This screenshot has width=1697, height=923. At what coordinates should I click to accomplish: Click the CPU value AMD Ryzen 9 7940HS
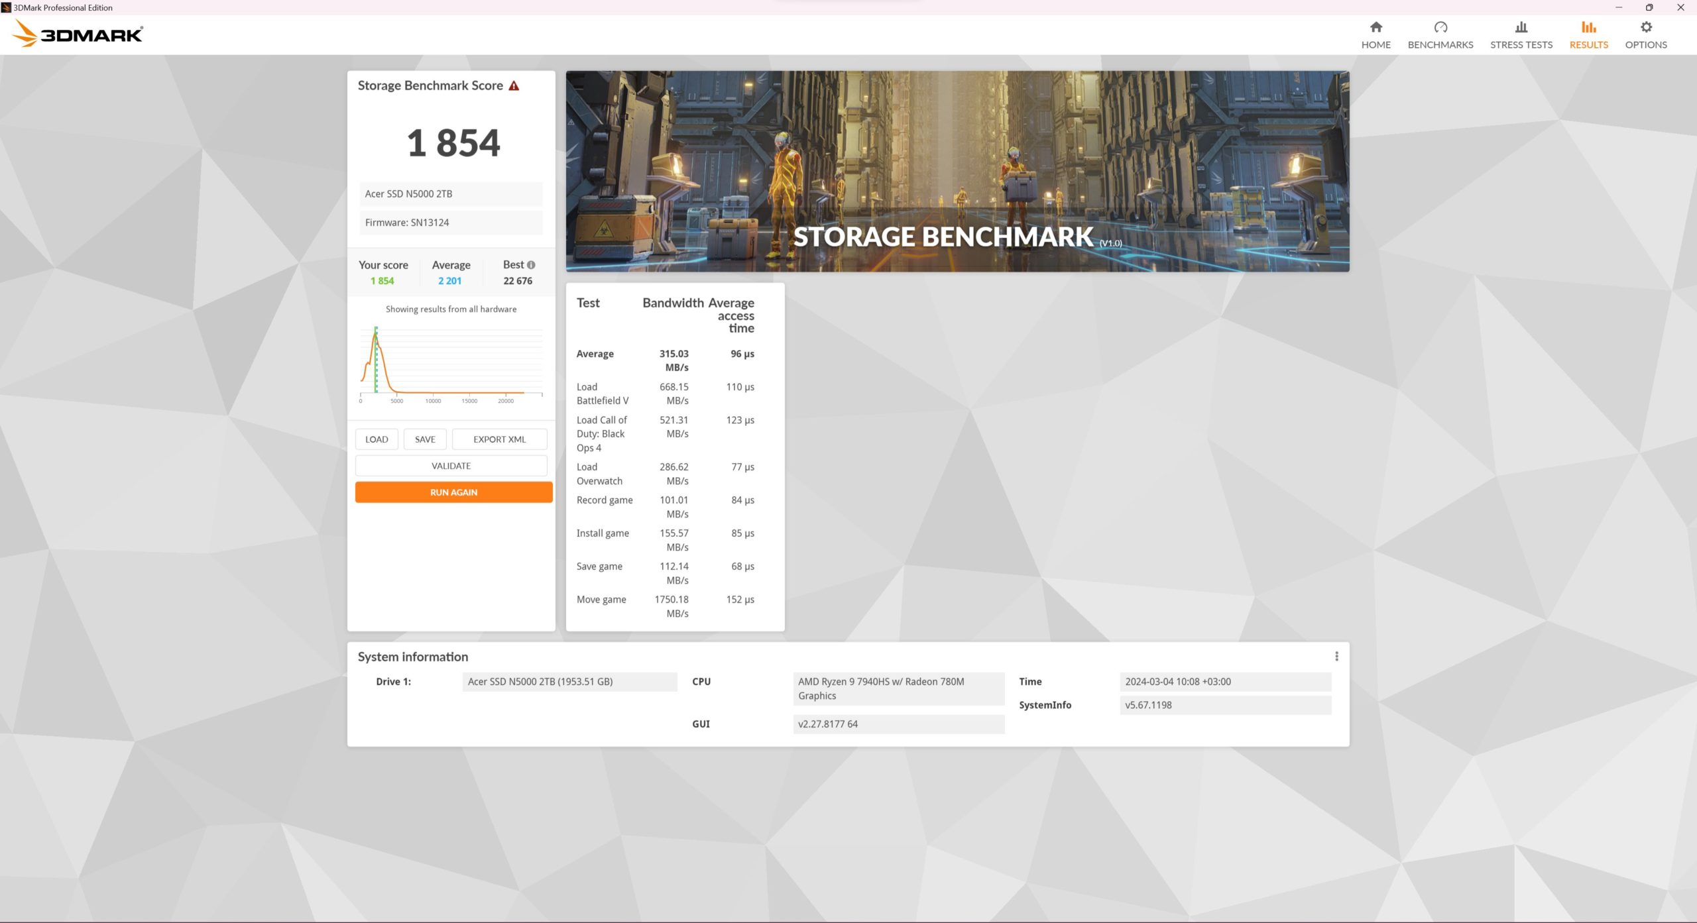[898, 688]
